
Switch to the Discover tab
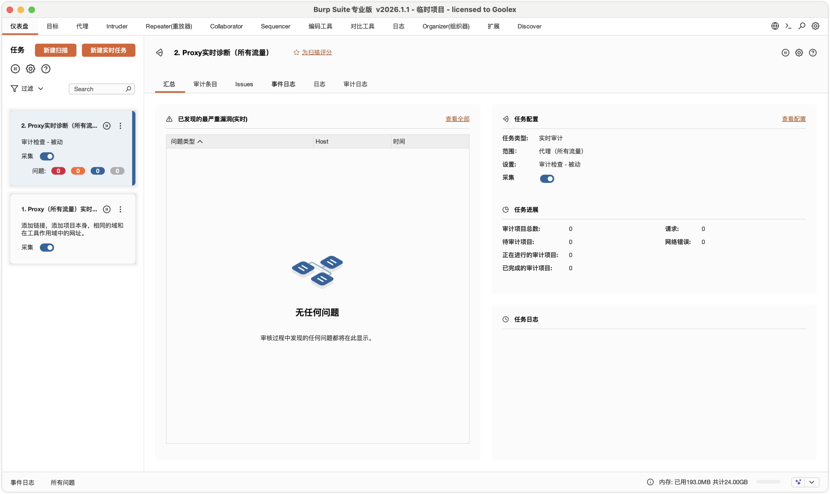(x=529, y=26)
